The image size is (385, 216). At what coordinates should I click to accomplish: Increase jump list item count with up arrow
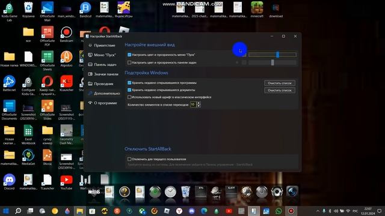click(x=199, y=103)
